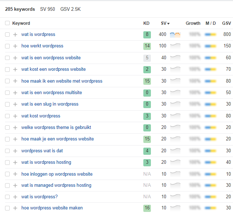Add 'hoe maak ik een website met wordpress' keyword
Screen dimensions: 233x213
(x=15, y=81)
